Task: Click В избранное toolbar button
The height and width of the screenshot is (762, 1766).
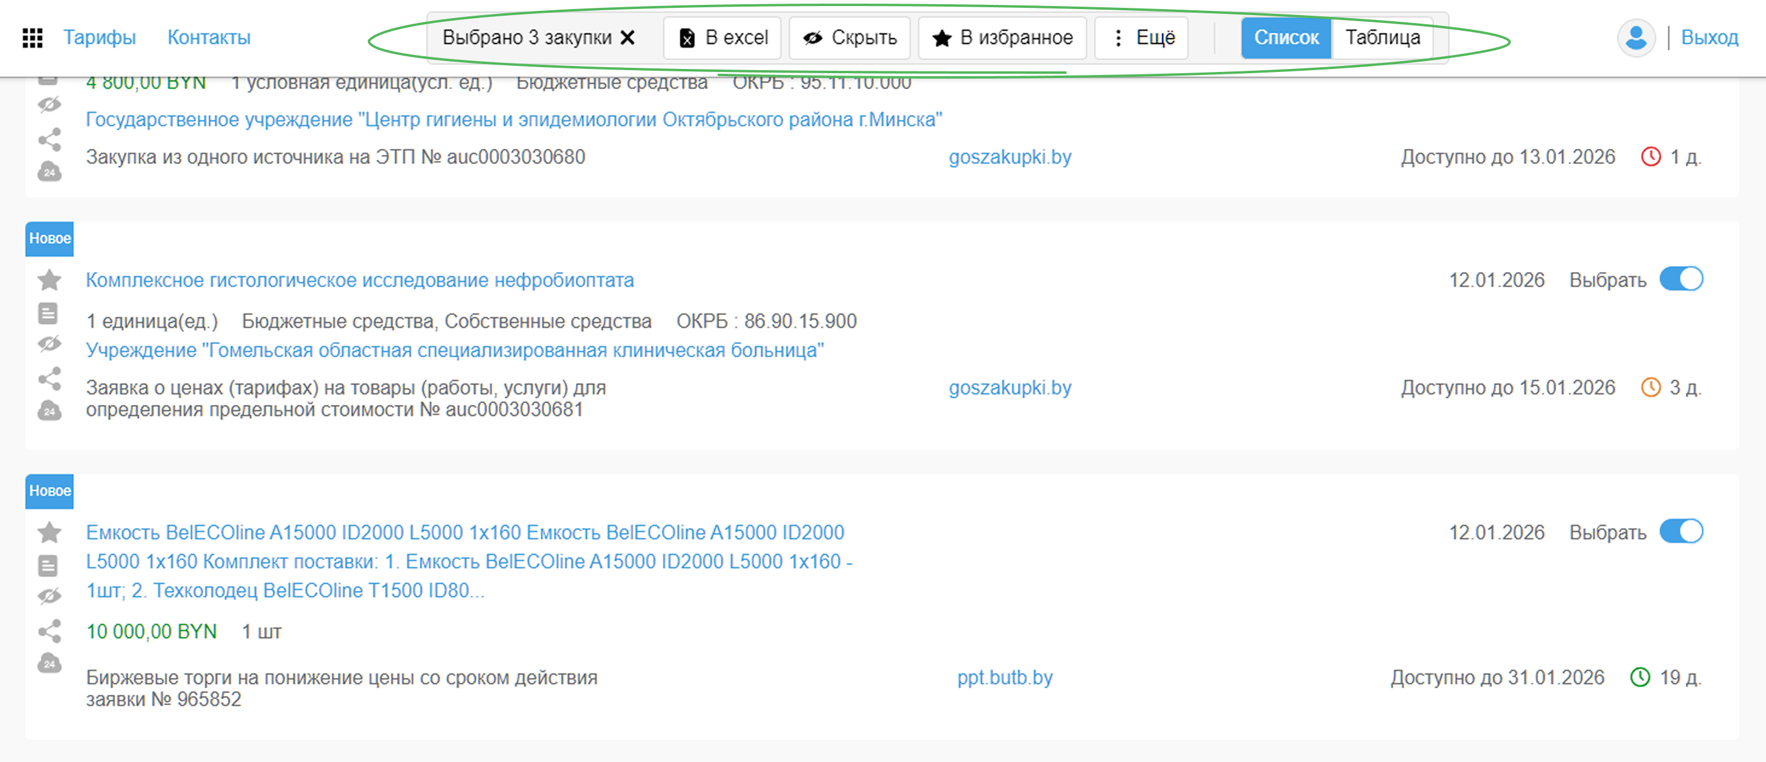Action: tap(1002, 37)
